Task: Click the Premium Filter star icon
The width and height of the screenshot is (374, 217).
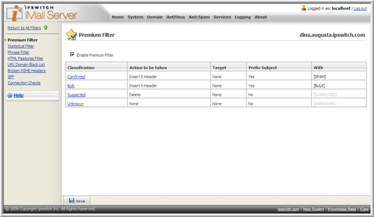Action: (x=71, y=35)
